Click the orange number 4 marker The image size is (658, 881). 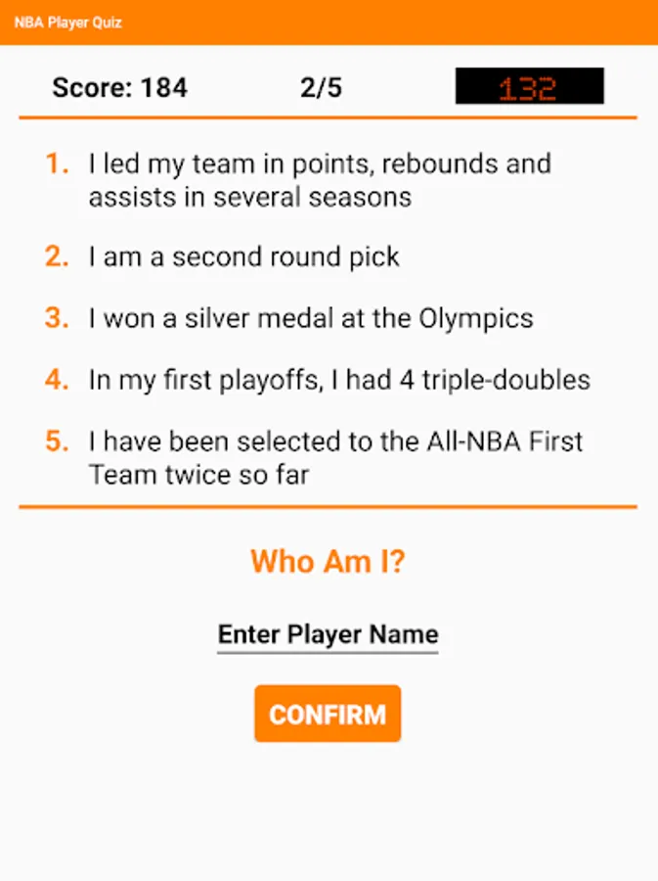pos(57,380)
